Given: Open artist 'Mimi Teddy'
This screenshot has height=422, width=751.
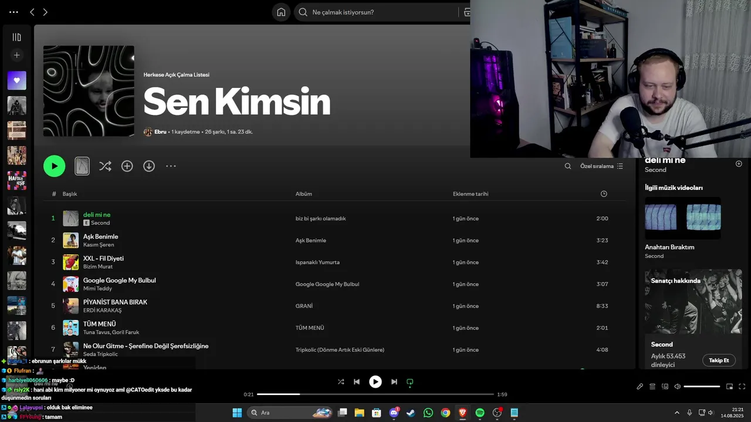Looking at the screenshot, I should (x=97, y=288).
